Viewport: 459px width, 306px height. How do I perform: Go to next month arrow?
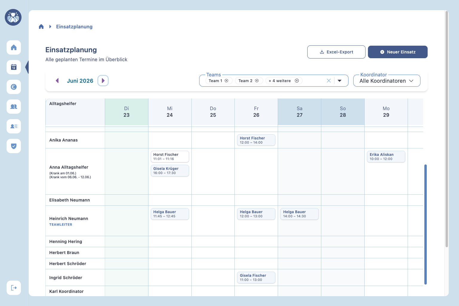tap(103, 81)
